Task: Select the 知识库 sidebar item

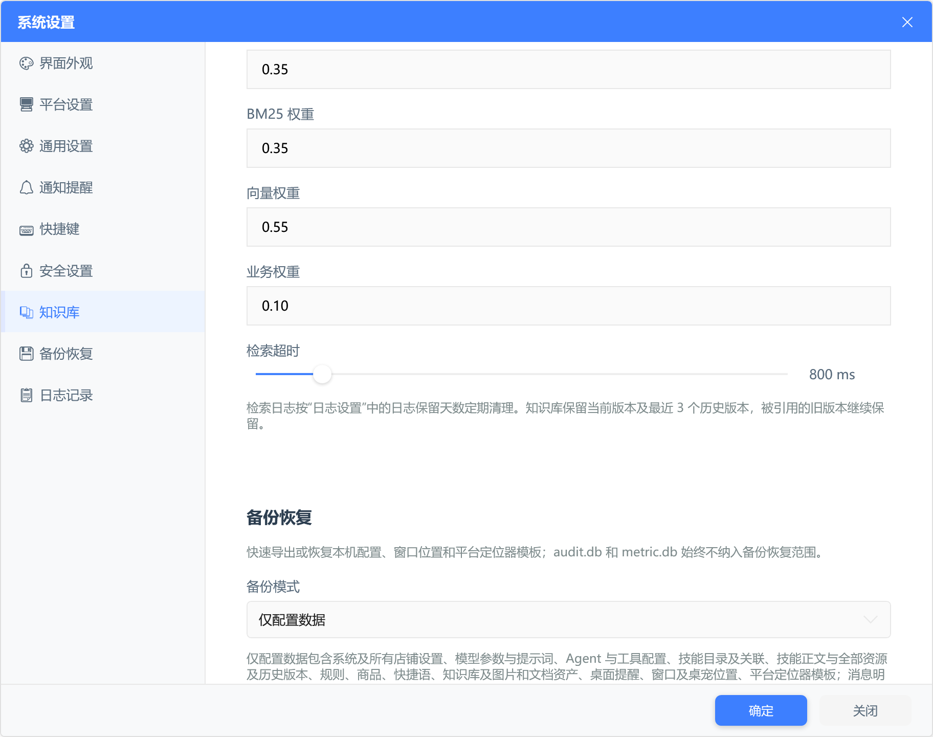Action: click(x=103, y=312)
